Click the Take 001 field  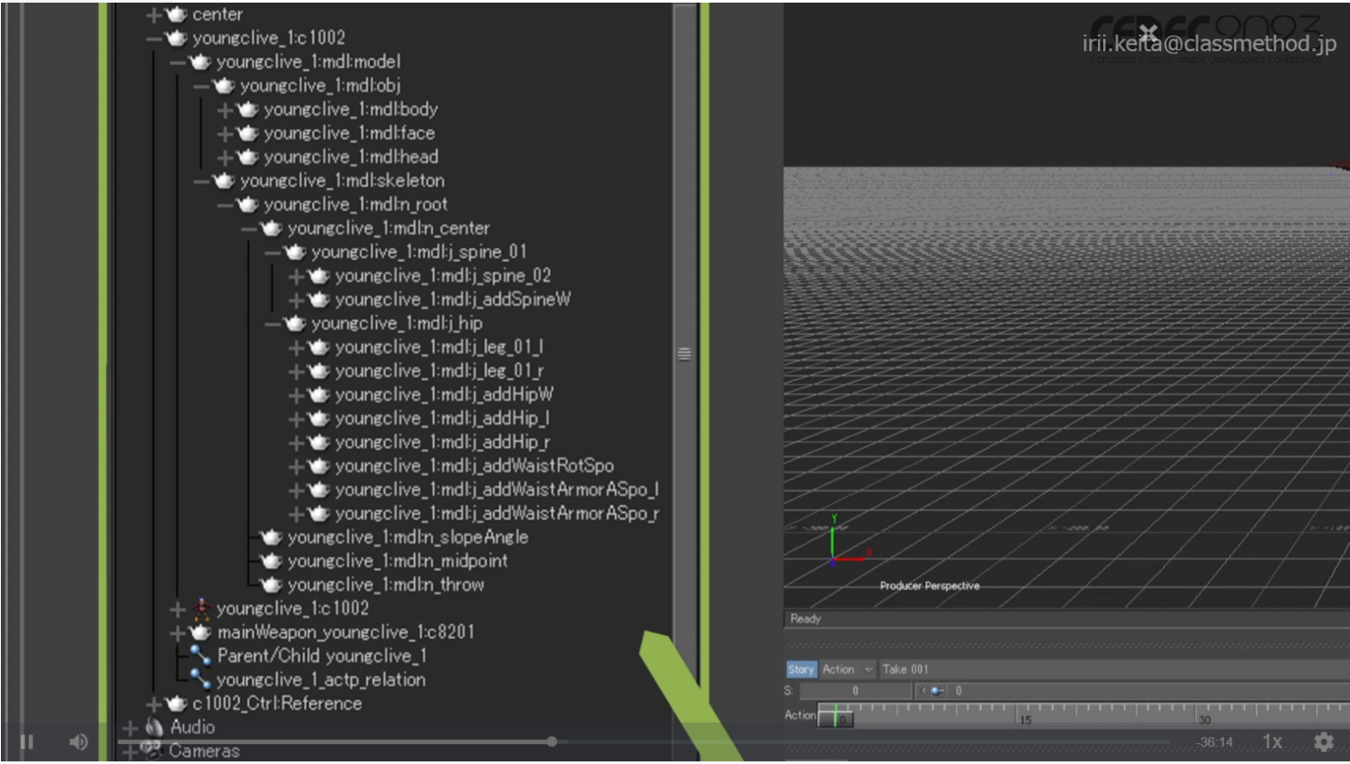(x=905, y=669)
